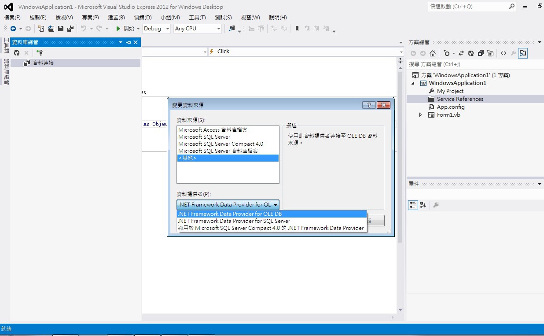Click the split-editor handle above the scrollbar
The width and height of the screenshot is (544, 336).
400,61
